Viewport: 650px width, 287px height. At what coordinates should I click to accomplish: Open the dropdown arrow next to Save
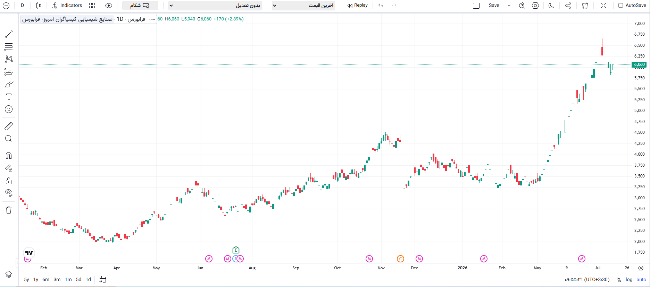(509, 6)
